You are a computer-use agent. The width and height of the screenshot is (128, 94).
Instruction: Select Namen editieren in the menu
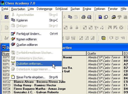tap(36, 39)
